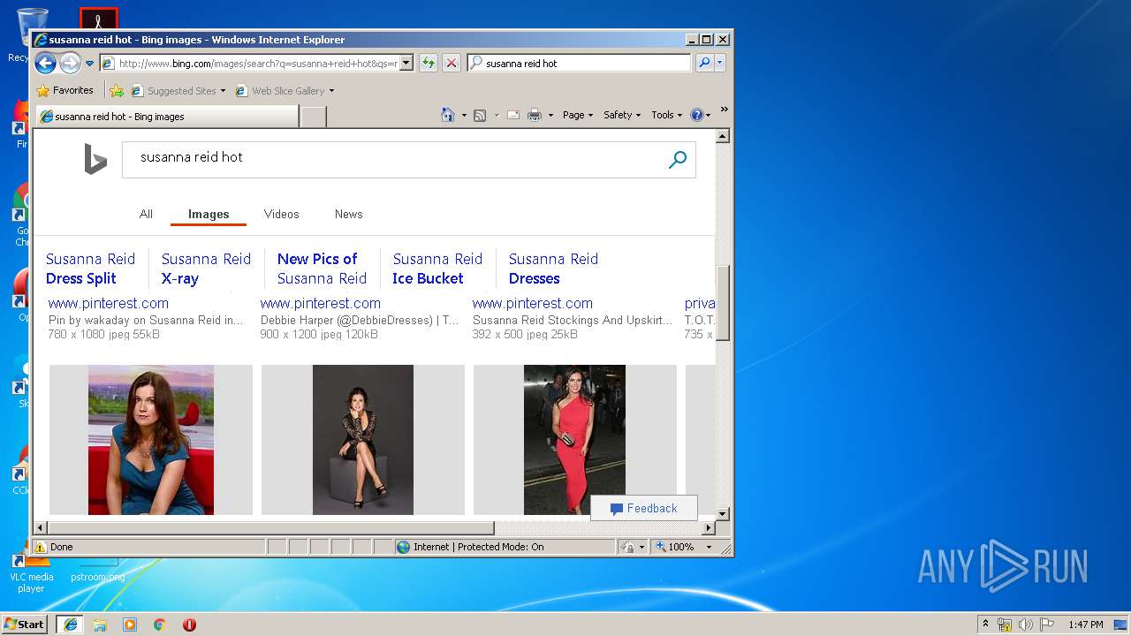Open pinterest link above 'Pin by wakaday'

(x=109, y=303)
